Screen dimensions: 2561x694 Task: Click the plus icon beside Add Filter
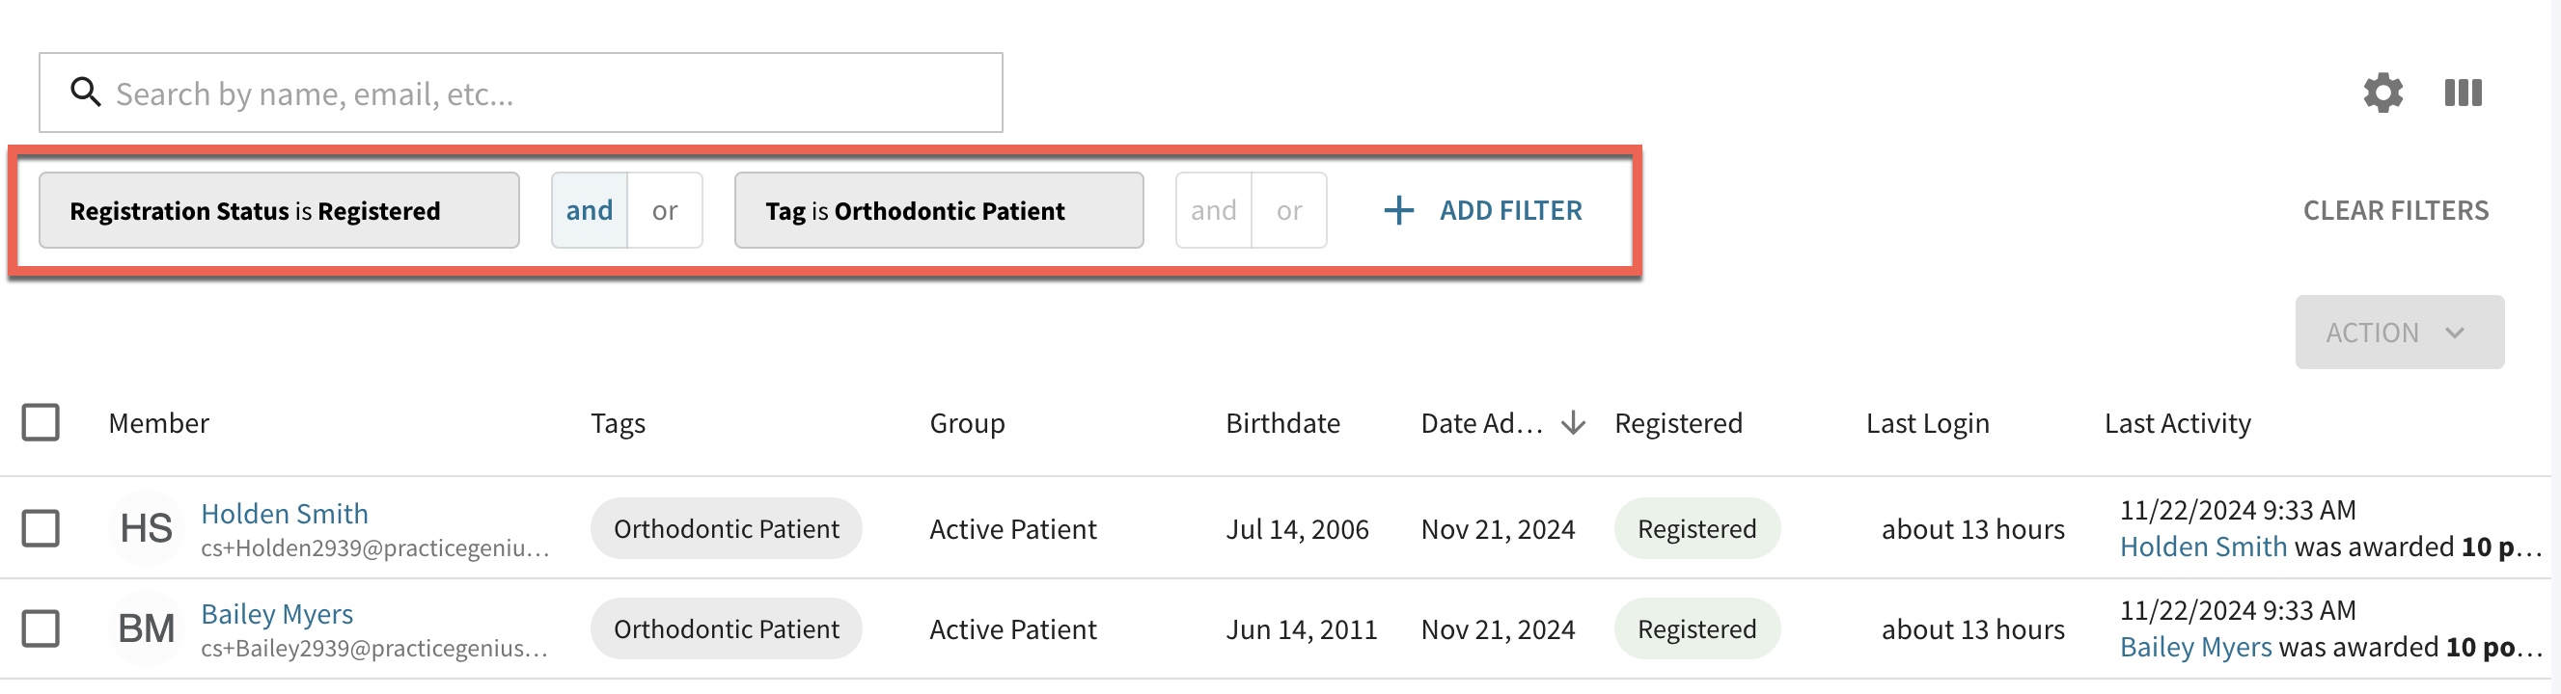pyautogui.click(x=1398, y=209)
